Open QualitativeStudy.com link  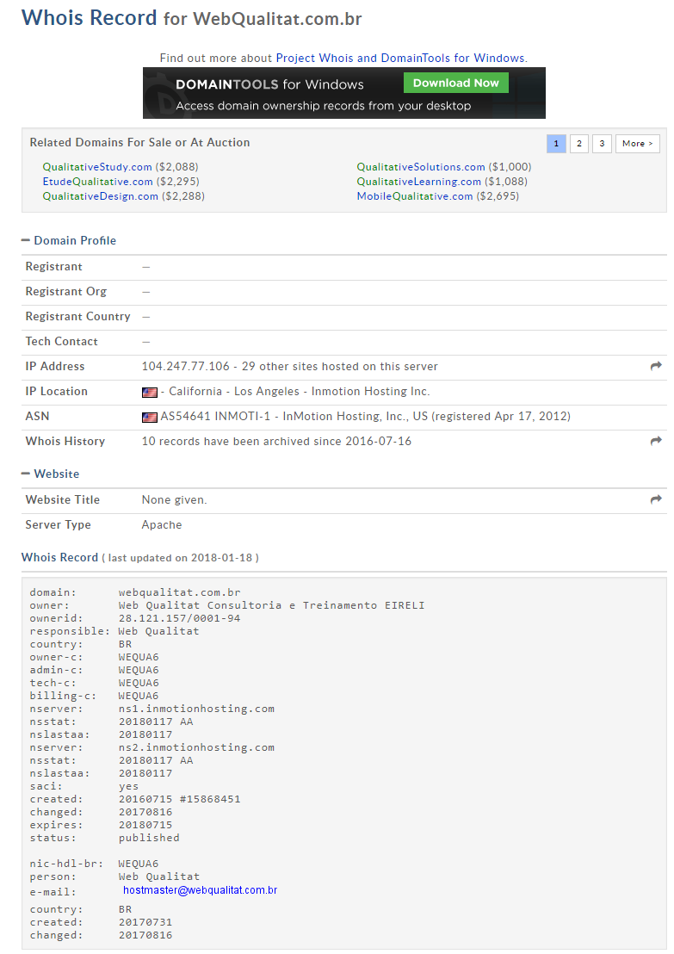tap(97, 167)
